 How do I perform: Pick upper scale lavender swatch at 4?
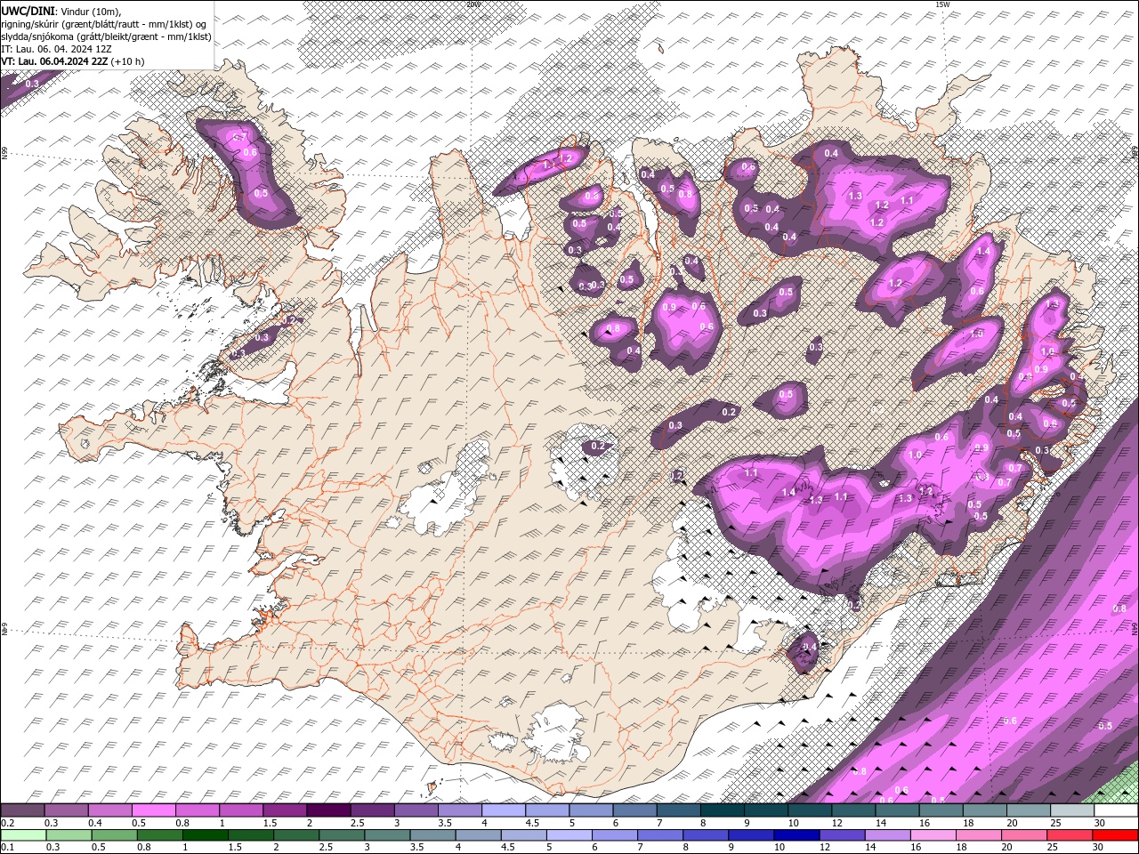pos(502,810)
